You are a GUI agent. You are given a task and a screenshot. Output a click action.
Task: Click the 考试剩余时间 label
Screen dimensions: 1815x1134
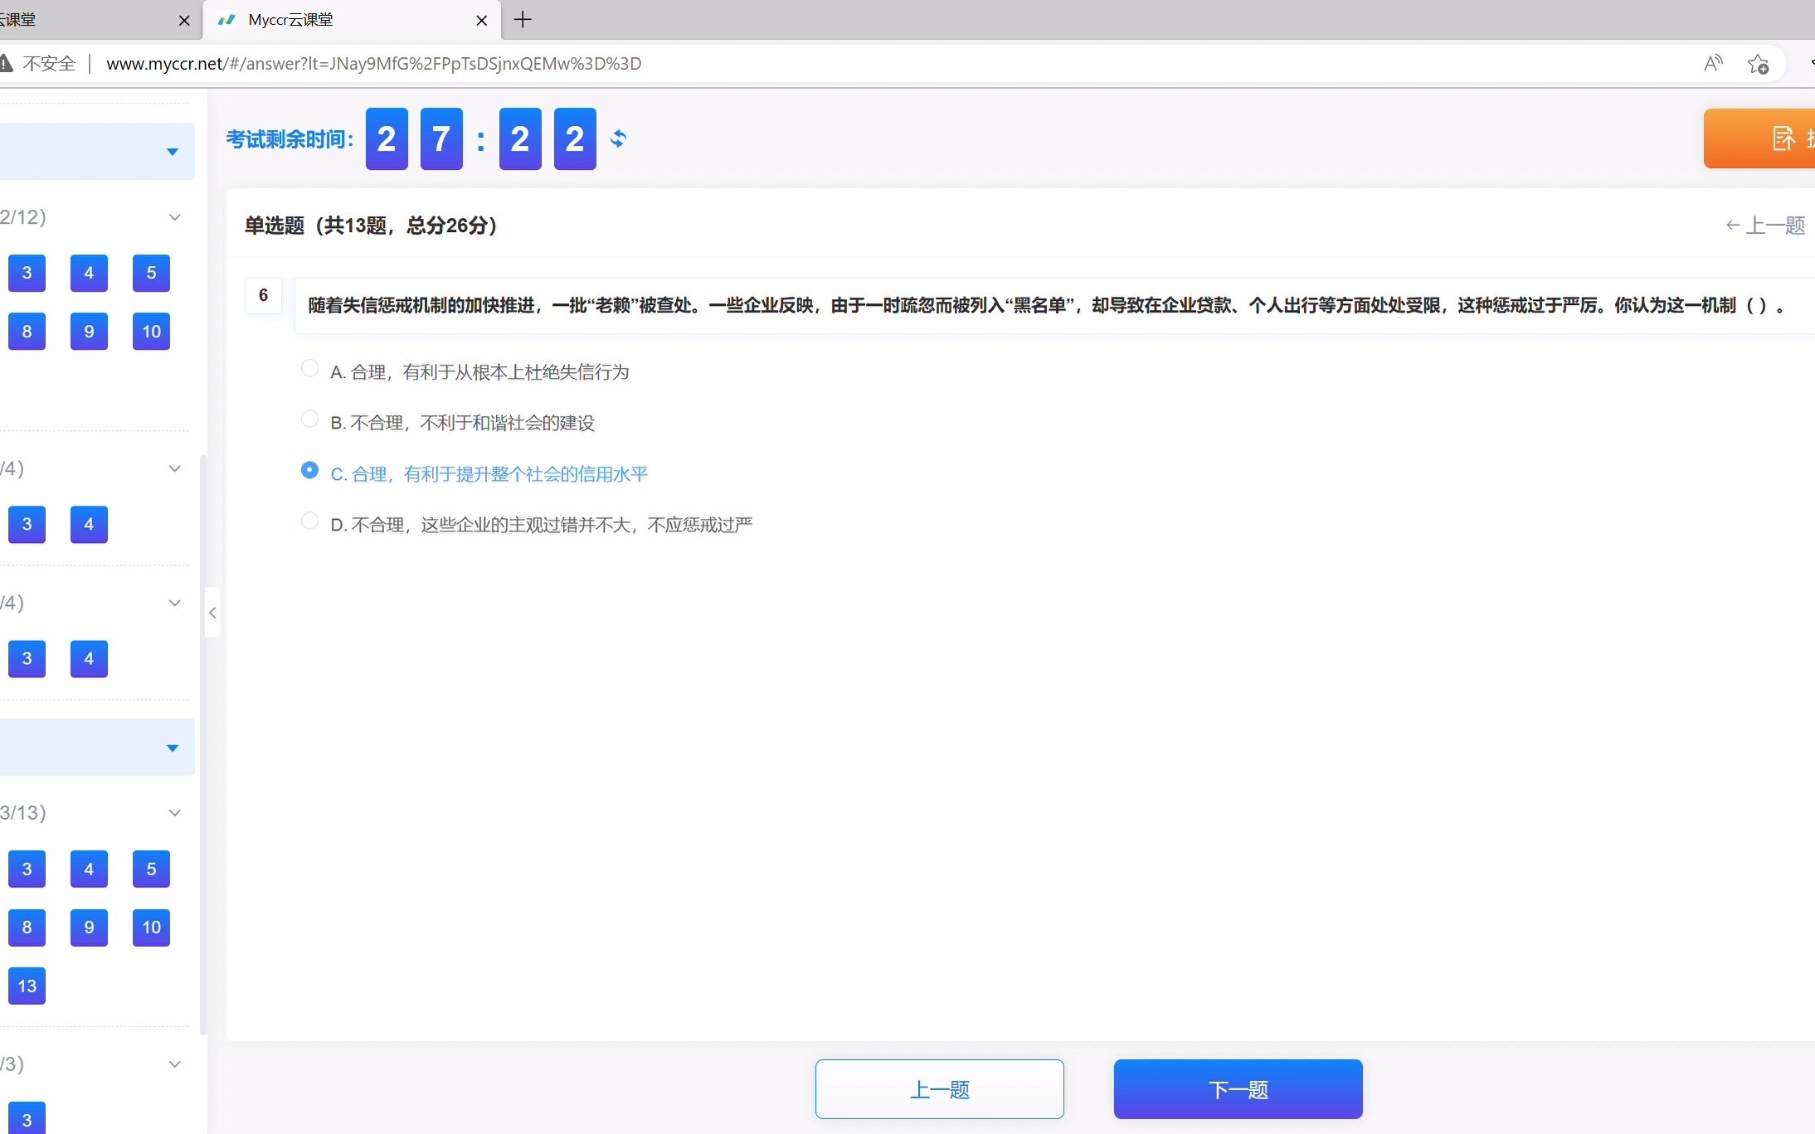point(290,139)
